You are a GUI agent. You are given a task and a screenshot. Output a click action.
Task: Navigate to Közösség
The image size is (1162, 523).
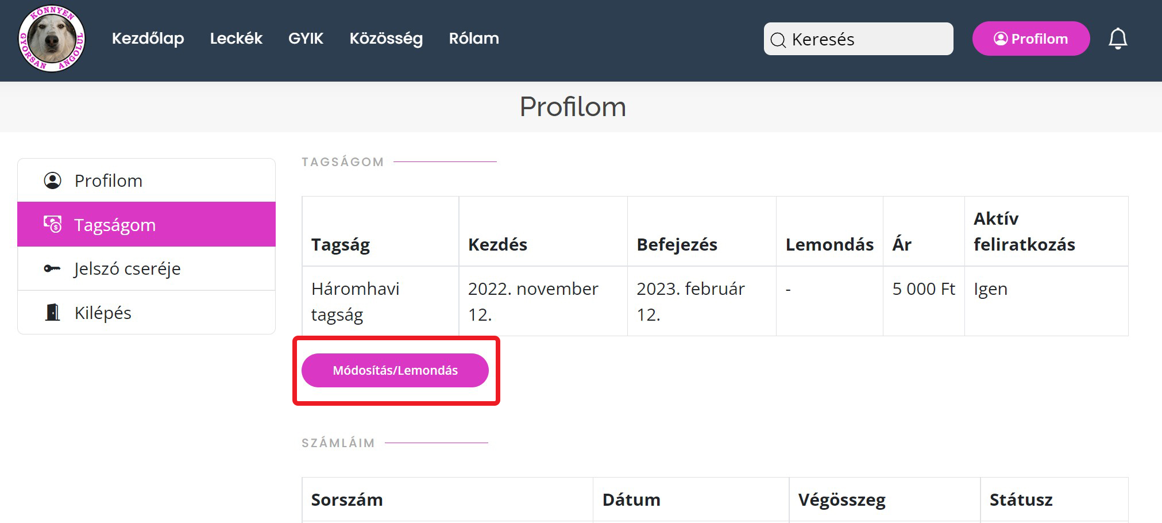[x=386, y=39]
